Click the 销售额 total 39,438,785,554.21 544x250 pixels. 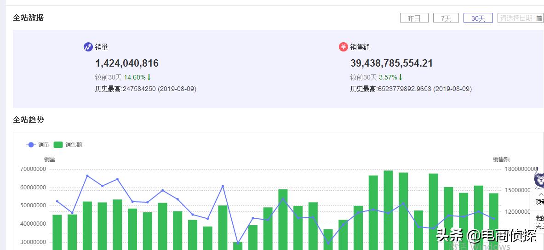(391, 63)
